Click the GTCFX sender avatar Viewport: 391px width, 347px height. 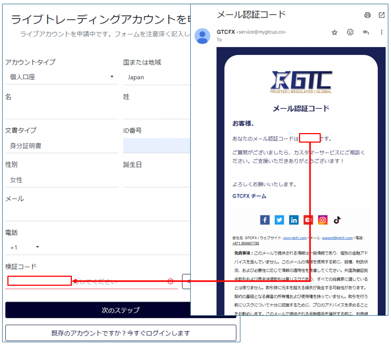pyautogui.click(x=202, y=36)
